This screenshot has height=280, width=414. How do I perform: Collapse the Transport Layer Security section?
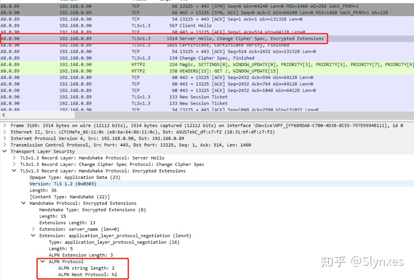click(4, 151)
